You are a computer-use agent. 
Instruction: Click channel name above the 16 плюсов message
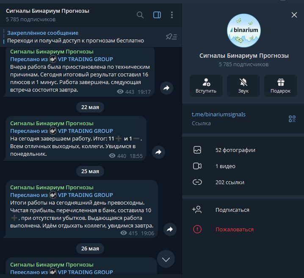tap(52, 51)
